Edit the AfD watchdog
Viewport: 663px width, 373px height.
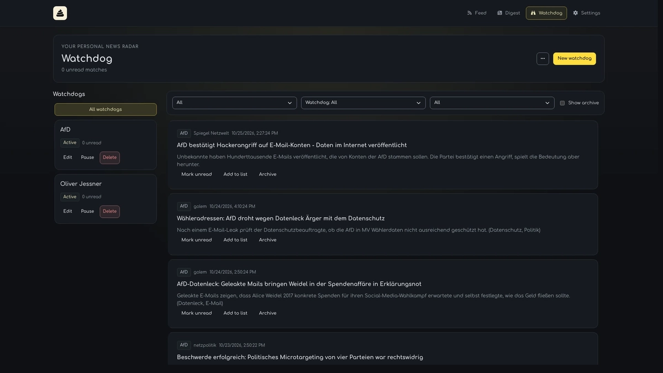point(67,157)
